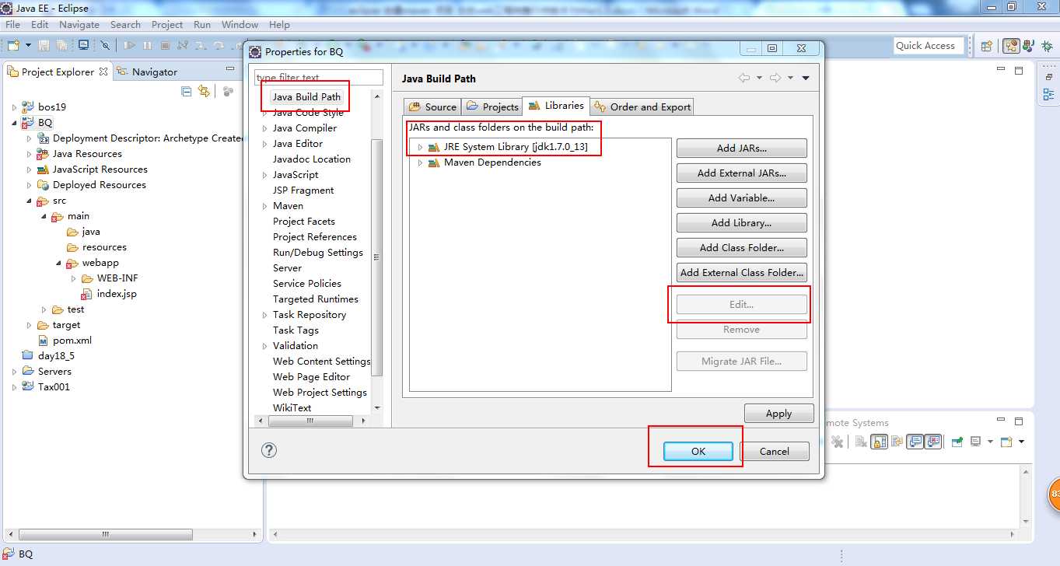The width and height of the screenshot is (1060, 566).
Task: Switch to the Java EE perspective icon
Action: coord(1011,46)
